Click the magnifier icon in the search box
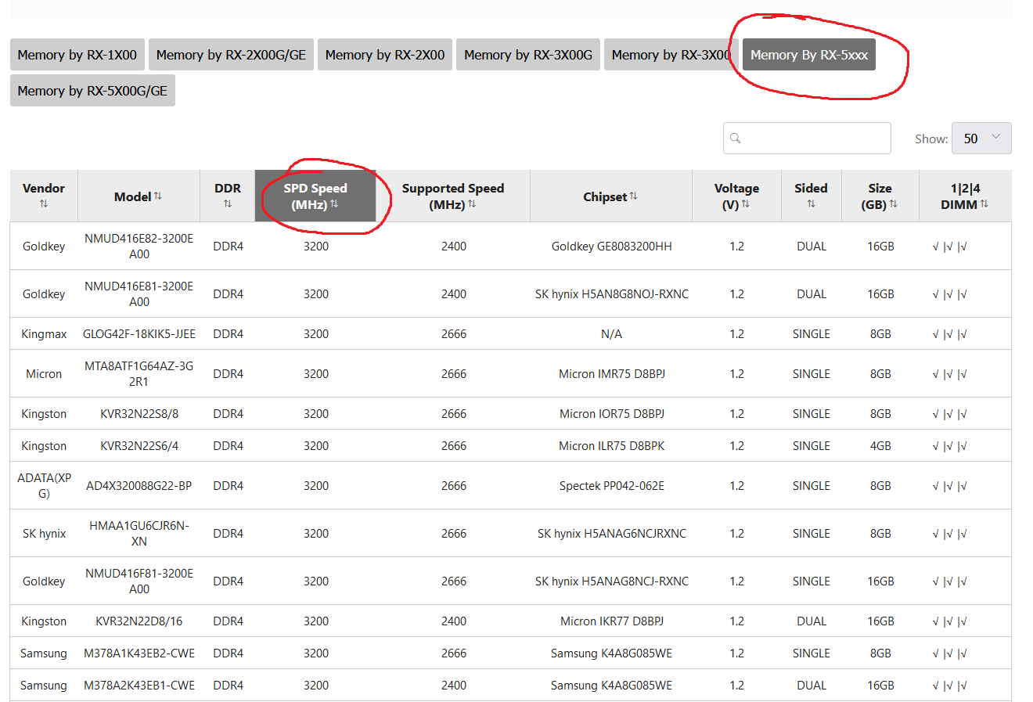 click(736, 139)
